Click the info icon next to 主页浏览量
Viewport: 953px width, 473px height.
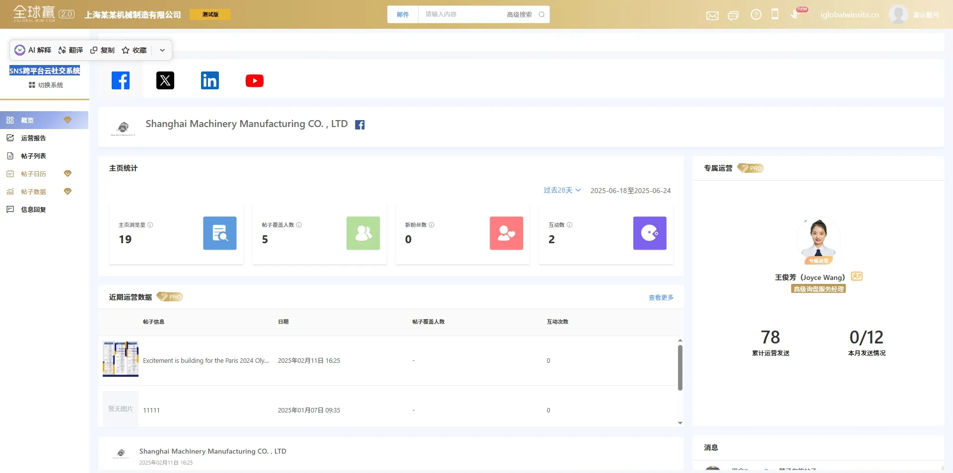pyautogui.click(x=150, y=225)
